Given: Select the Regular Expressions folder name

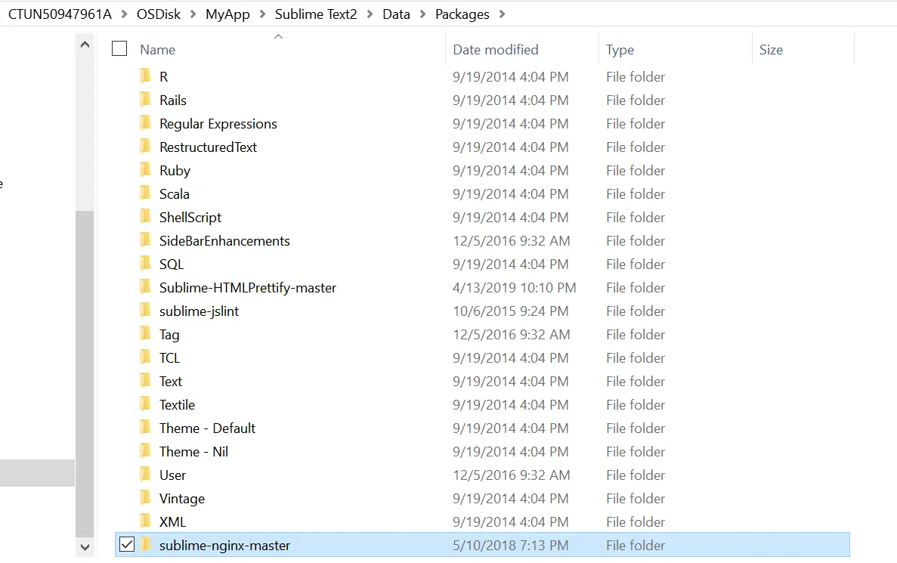Looking at the screenshot, I should (218, 124).
